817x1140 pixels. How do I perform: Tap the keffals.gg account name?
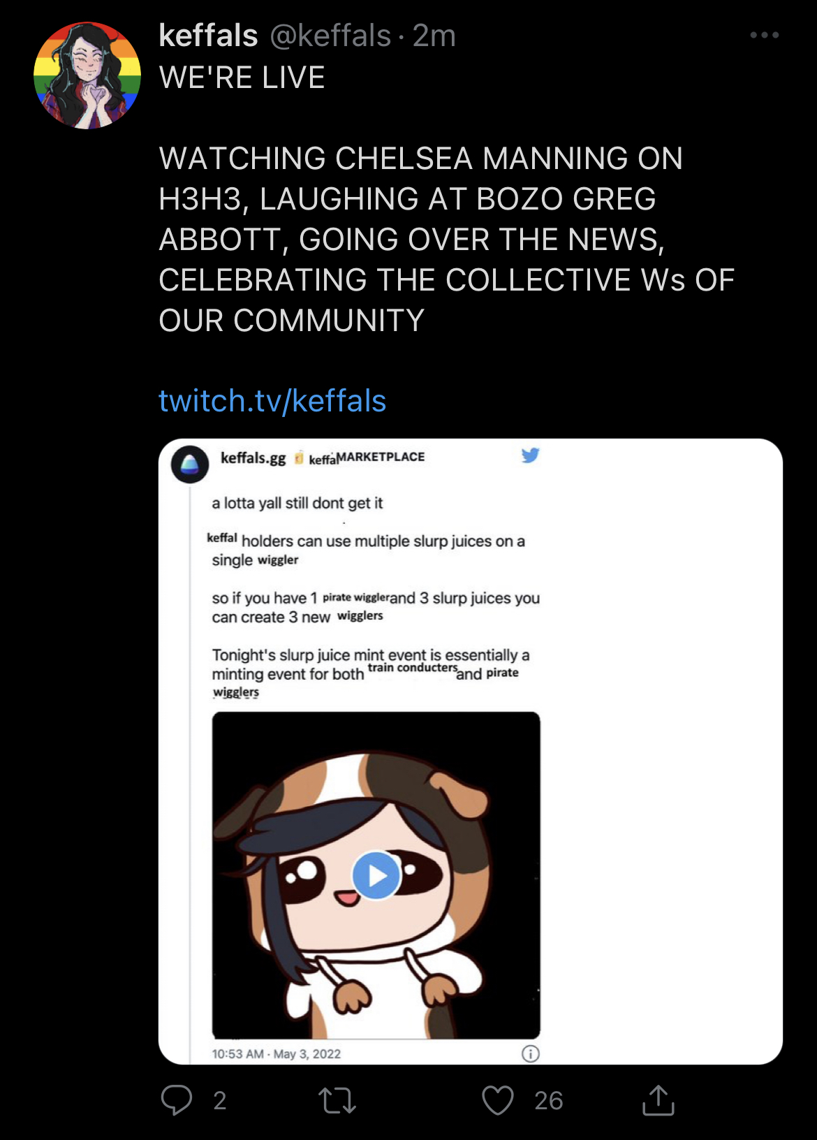tap(253, 458)
